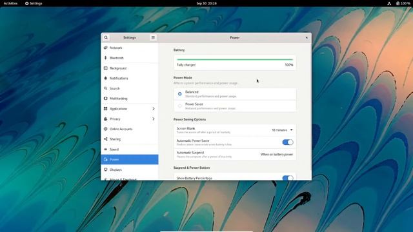Viewport: 413px width, 232px height.
Task: Open the Displays settings panel
Action: pyautogui.click(x=130, y=169)
